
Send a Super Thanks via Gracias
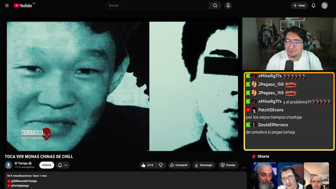(x=228, y=165)
